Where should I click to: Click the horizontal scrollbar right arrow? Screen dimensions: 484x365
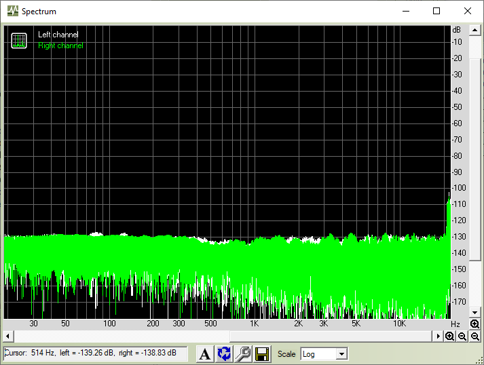[x=439, y=337]
